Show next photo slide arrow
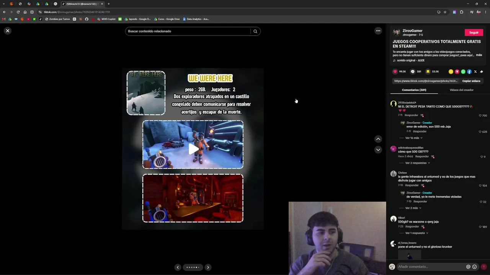 click(208, 267)
